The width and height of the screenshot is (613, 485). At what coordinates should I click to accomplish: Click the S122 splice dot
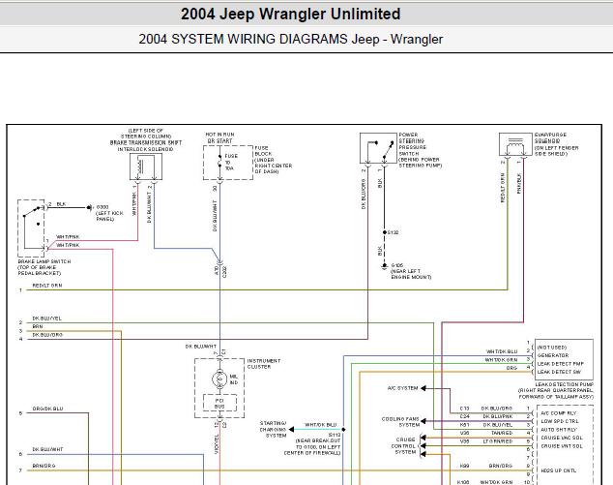click(x=384, y=232)
